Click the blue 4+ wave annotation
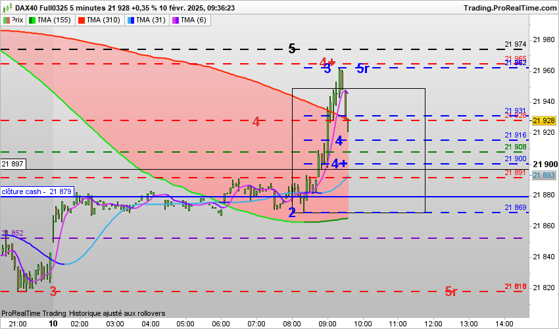 point(339,164)
